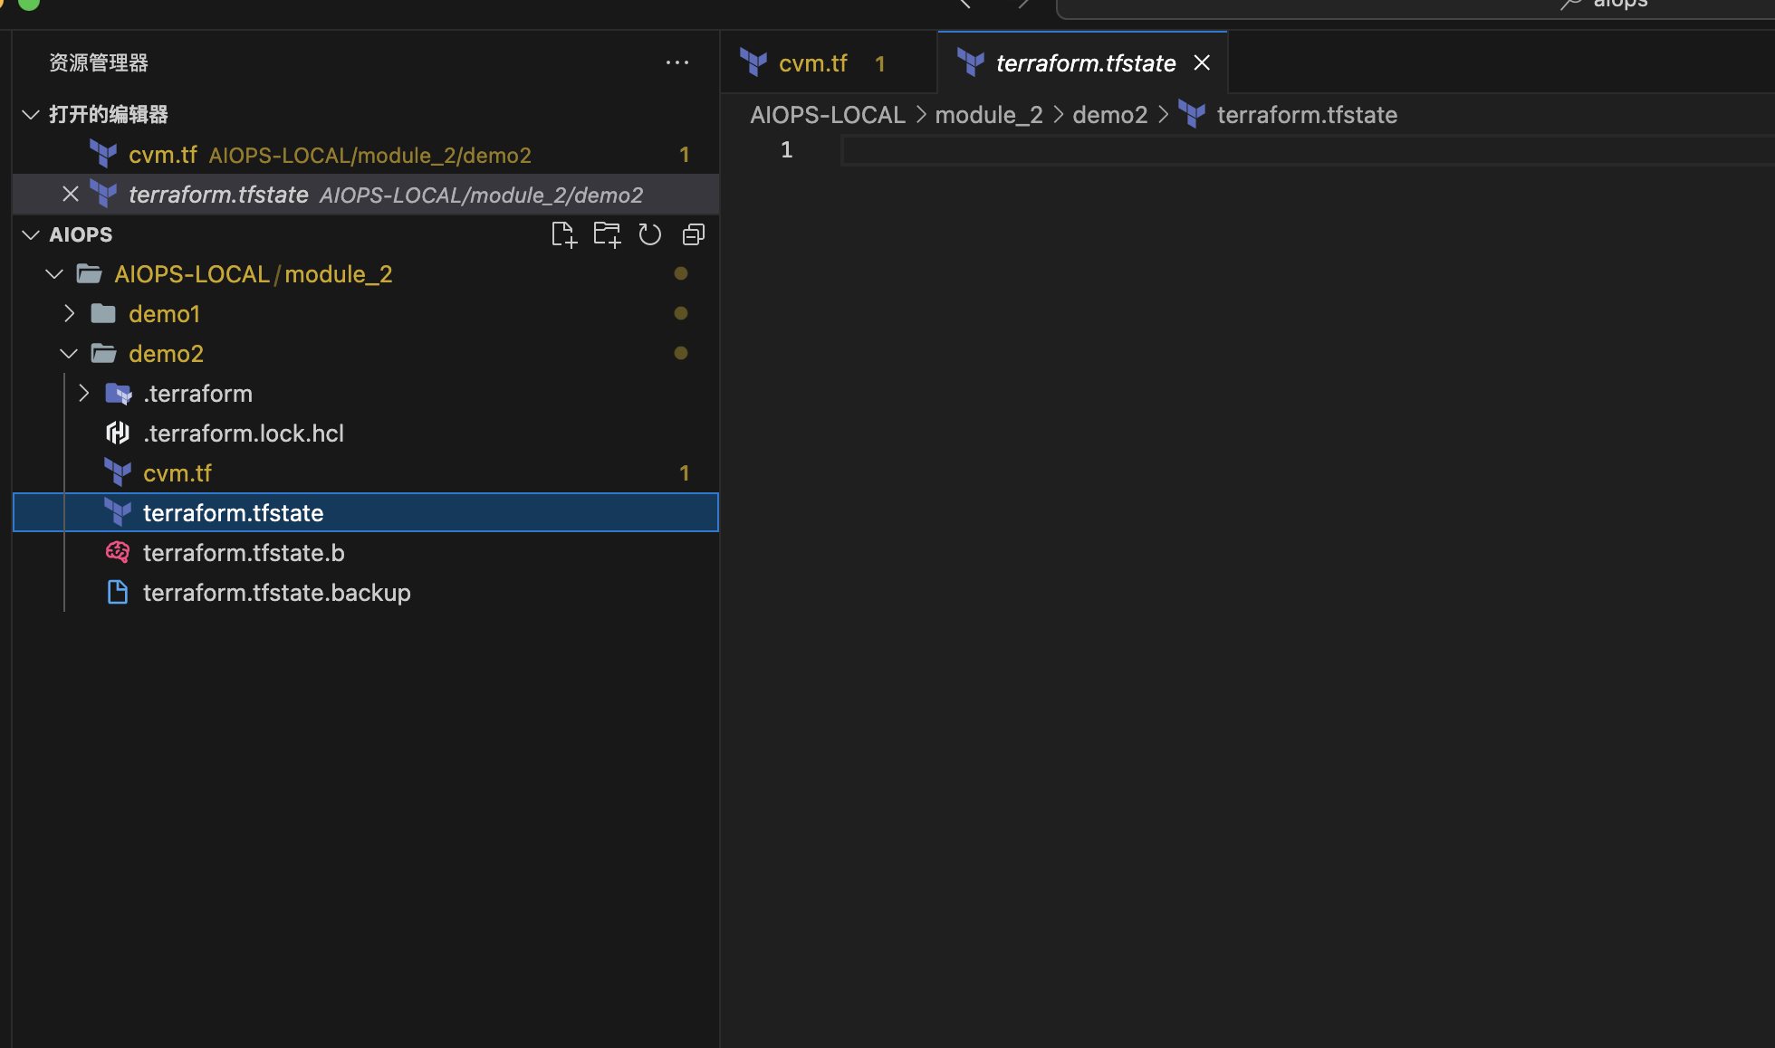1775x1048 pixels.
Task: Click the New Folder icon in AIOPS header
Action: (607, 234)
